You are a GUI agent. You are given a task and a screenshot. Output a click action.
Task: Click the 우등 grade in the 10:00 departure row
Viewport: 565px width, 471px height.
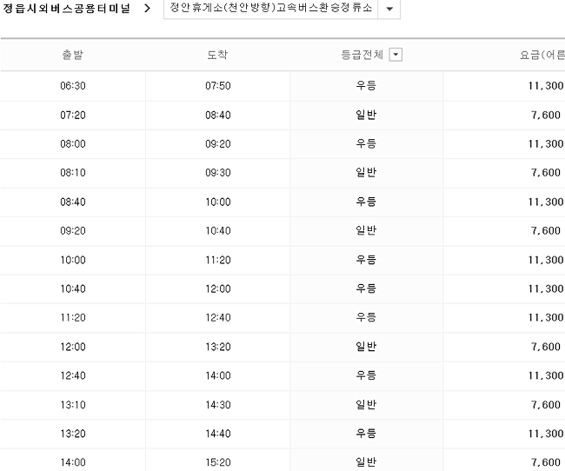(366, 260)
